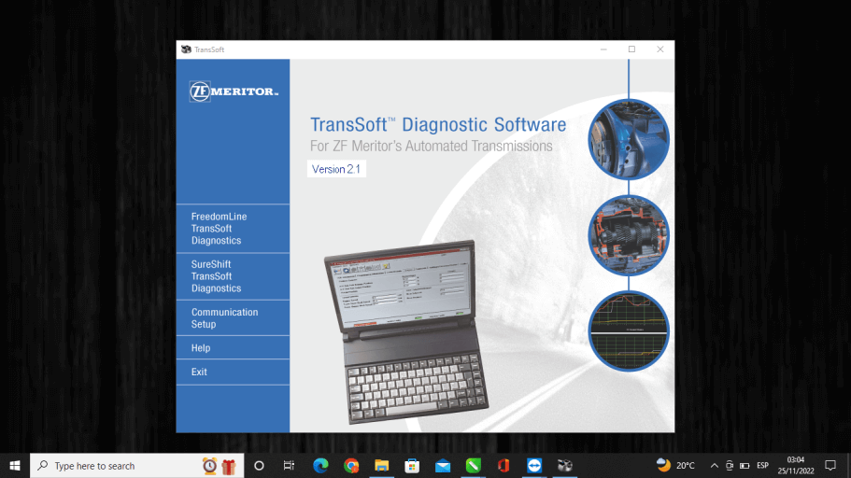
Task: Open File Explorer from taskbar
Action: click(x=381, y=465)
